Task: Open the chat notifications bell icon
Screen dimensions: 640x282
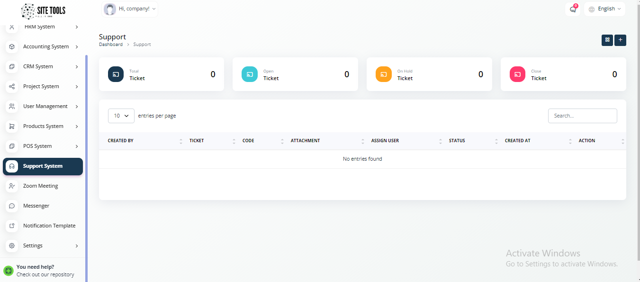Action: tap(573, 9)
